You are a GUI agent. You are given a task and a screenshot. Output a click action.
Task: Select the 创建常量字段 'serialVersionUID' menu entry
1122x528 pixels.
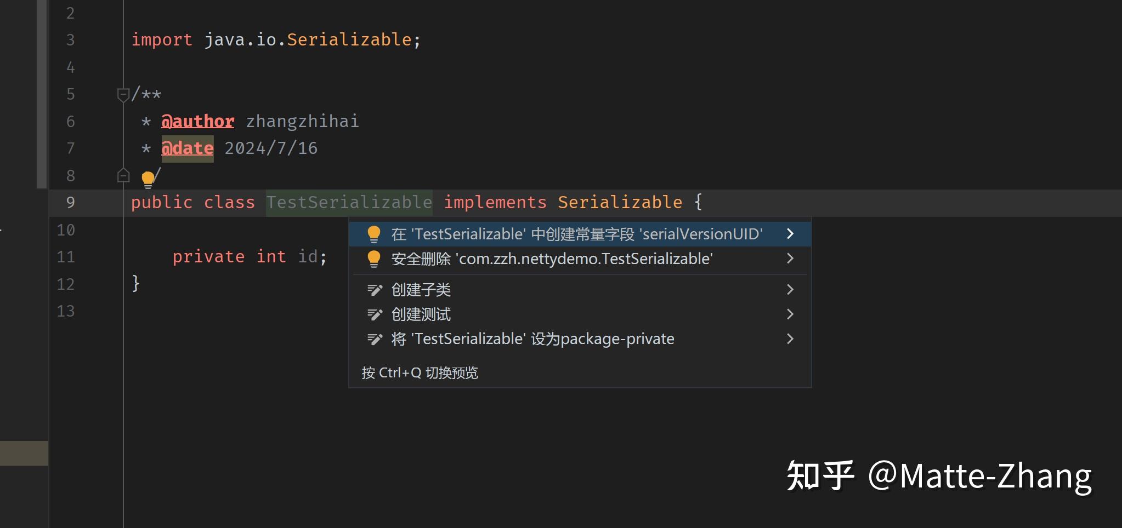[576, 233]
